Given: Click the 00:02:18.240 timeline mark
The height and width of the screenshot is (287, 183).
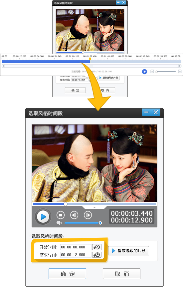Looking at the screenshot, I should click(x=143, y=56).
